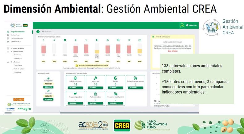This screenshot has width=244, height=134.
Task: Click Crear nueva under Paisaje card
Action: 116,88
